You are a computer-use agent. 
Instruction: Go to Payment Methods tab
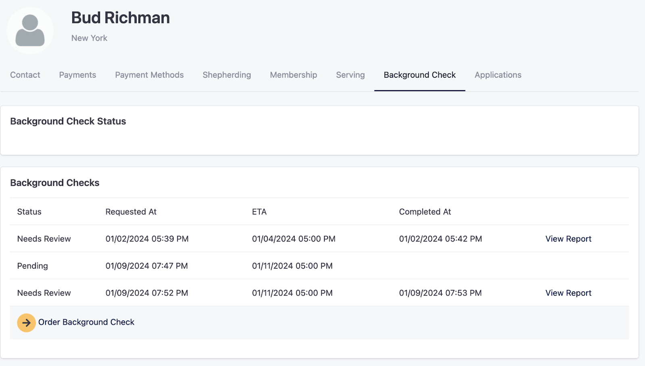[x=149, y=75]
